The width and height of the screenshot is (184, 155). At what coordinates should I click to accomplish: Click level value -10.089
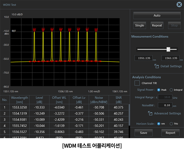tap(39, 119)
